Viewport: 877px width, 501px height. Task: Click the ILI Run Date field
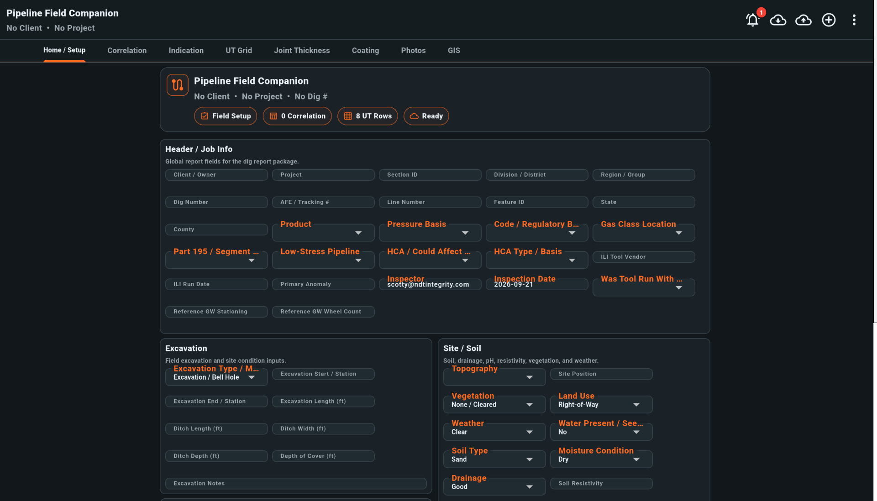[x=216, y=284]
